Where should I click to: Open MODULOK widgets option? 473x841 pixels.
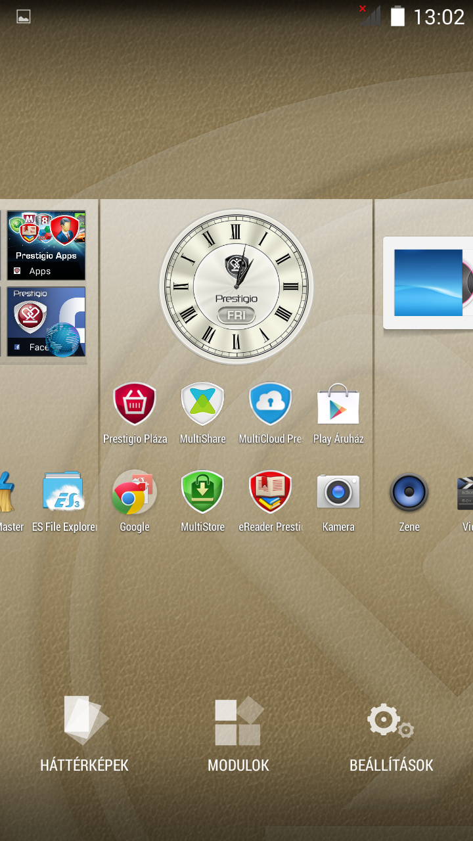[x=238, y=735]
